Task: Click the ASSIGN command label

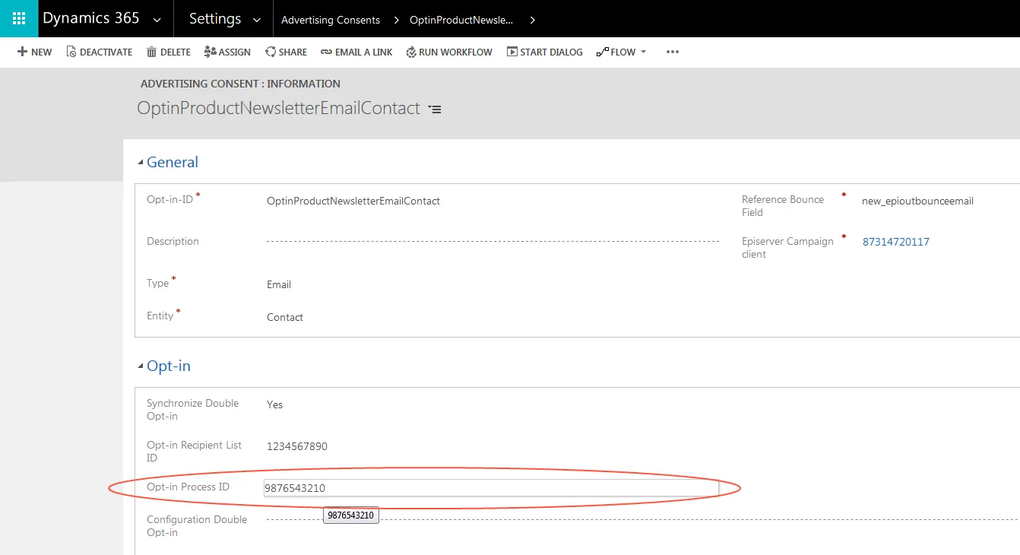Action: coord(235,52)
